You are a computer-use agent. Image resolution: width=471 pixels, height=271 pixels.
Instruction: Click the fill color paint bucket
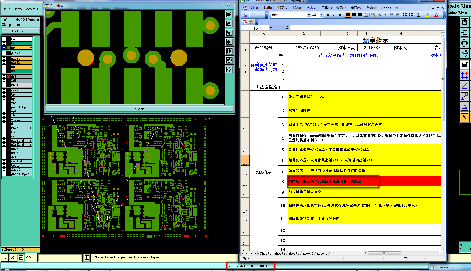[x=427, y=15]
